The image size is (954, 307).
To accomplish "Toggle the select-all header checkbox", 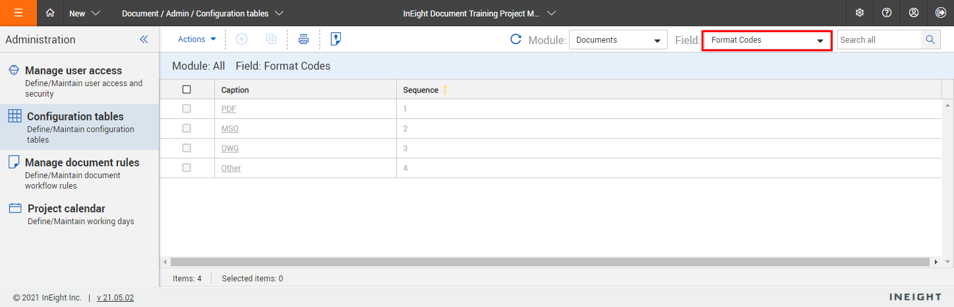I will 187,89.
